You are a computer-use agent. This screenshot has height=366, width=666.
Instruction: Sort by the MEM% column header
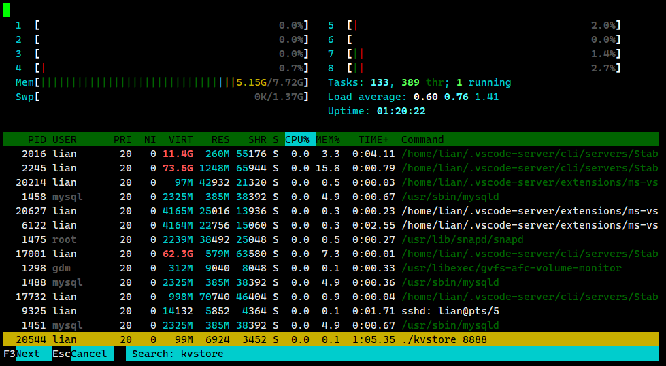(x=329, y=139)
